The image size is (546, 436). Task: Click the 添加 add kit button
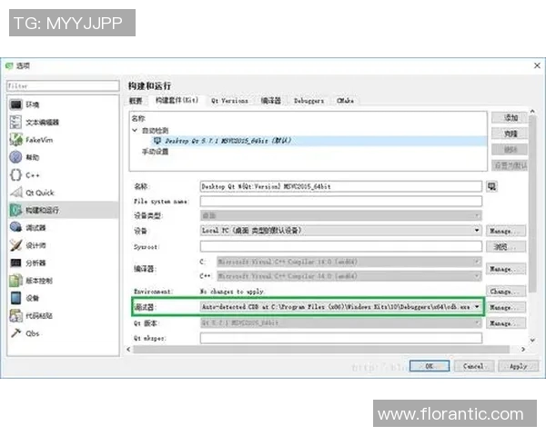[x=510, y=117]
